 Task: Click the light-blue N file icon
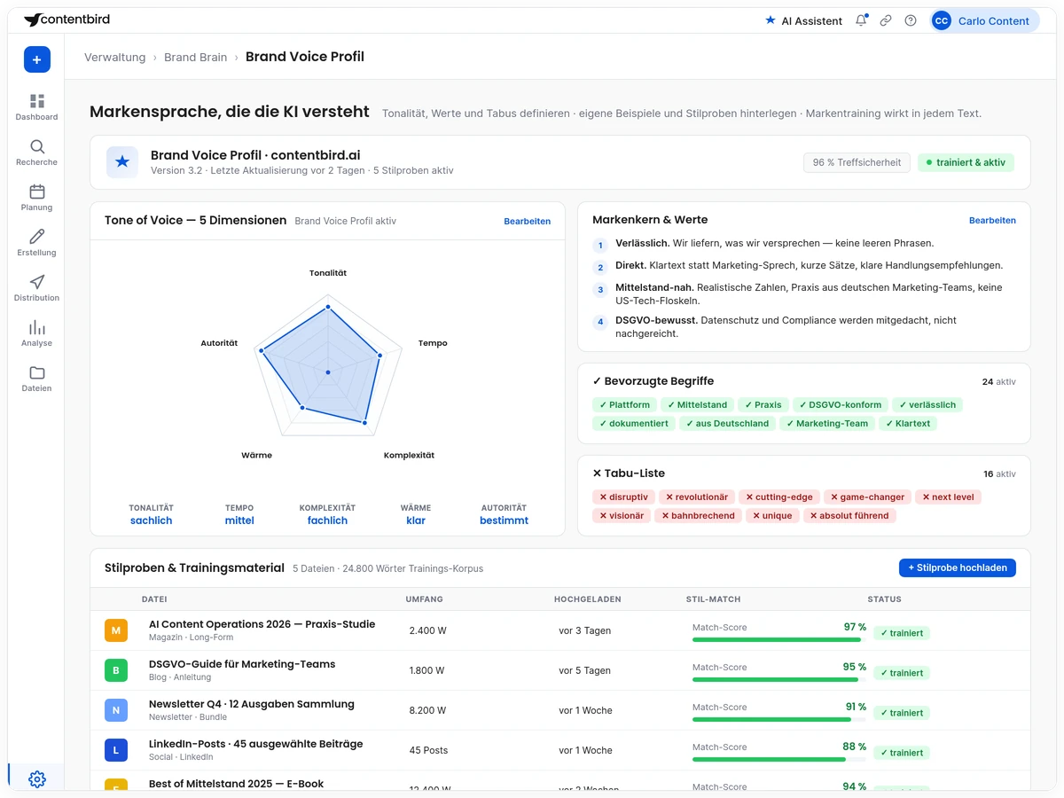[x=116, y=710]
